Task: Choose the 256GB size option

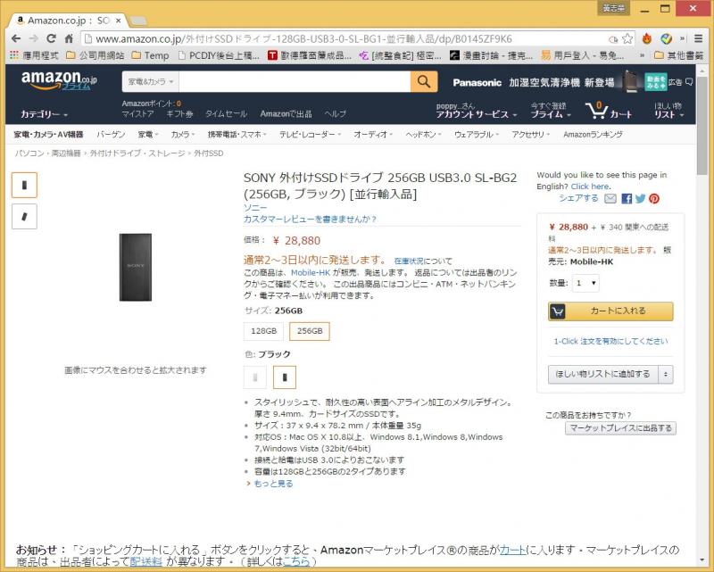Action: (310, 331)
